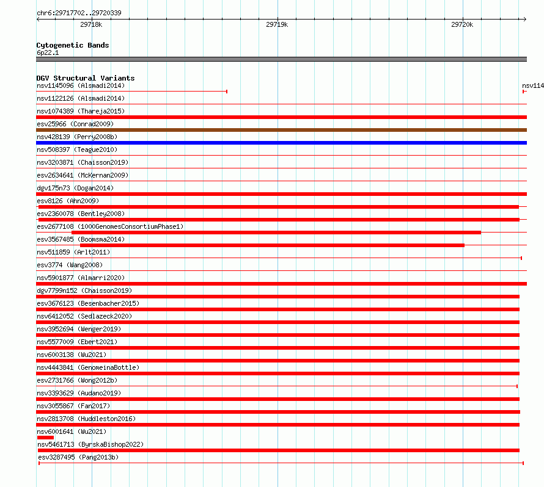The height and width of the screenshot is (487, 544).
Task: Select the thick red nsv1074389 bar
Action: (281, 117)
